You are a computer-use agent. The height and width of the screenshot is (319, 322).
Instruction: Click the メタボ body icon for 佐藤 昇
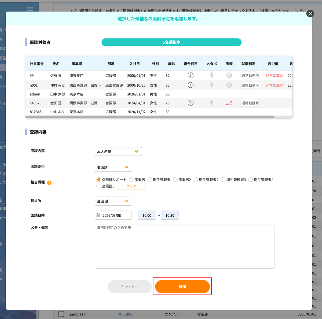(212, 75)
